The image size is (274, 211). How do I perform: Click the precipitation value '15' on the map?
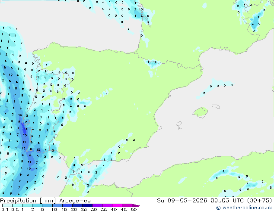[25, 135]
